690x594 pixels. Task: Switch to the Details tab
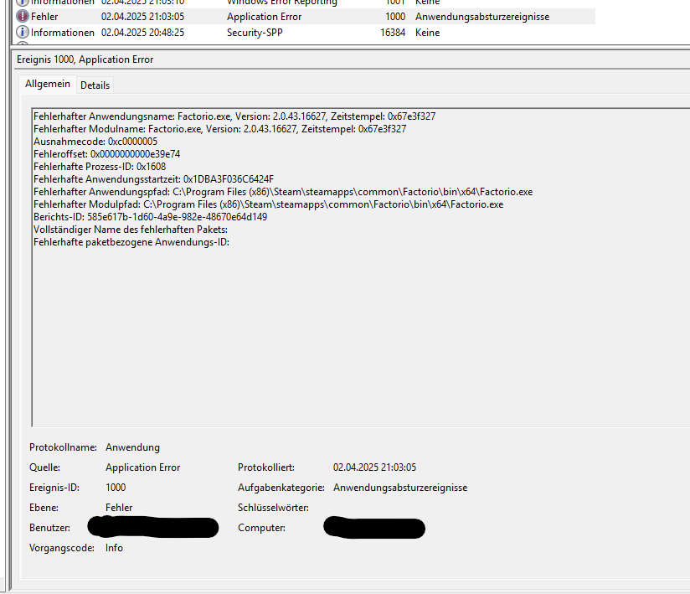tap(95, 85)
